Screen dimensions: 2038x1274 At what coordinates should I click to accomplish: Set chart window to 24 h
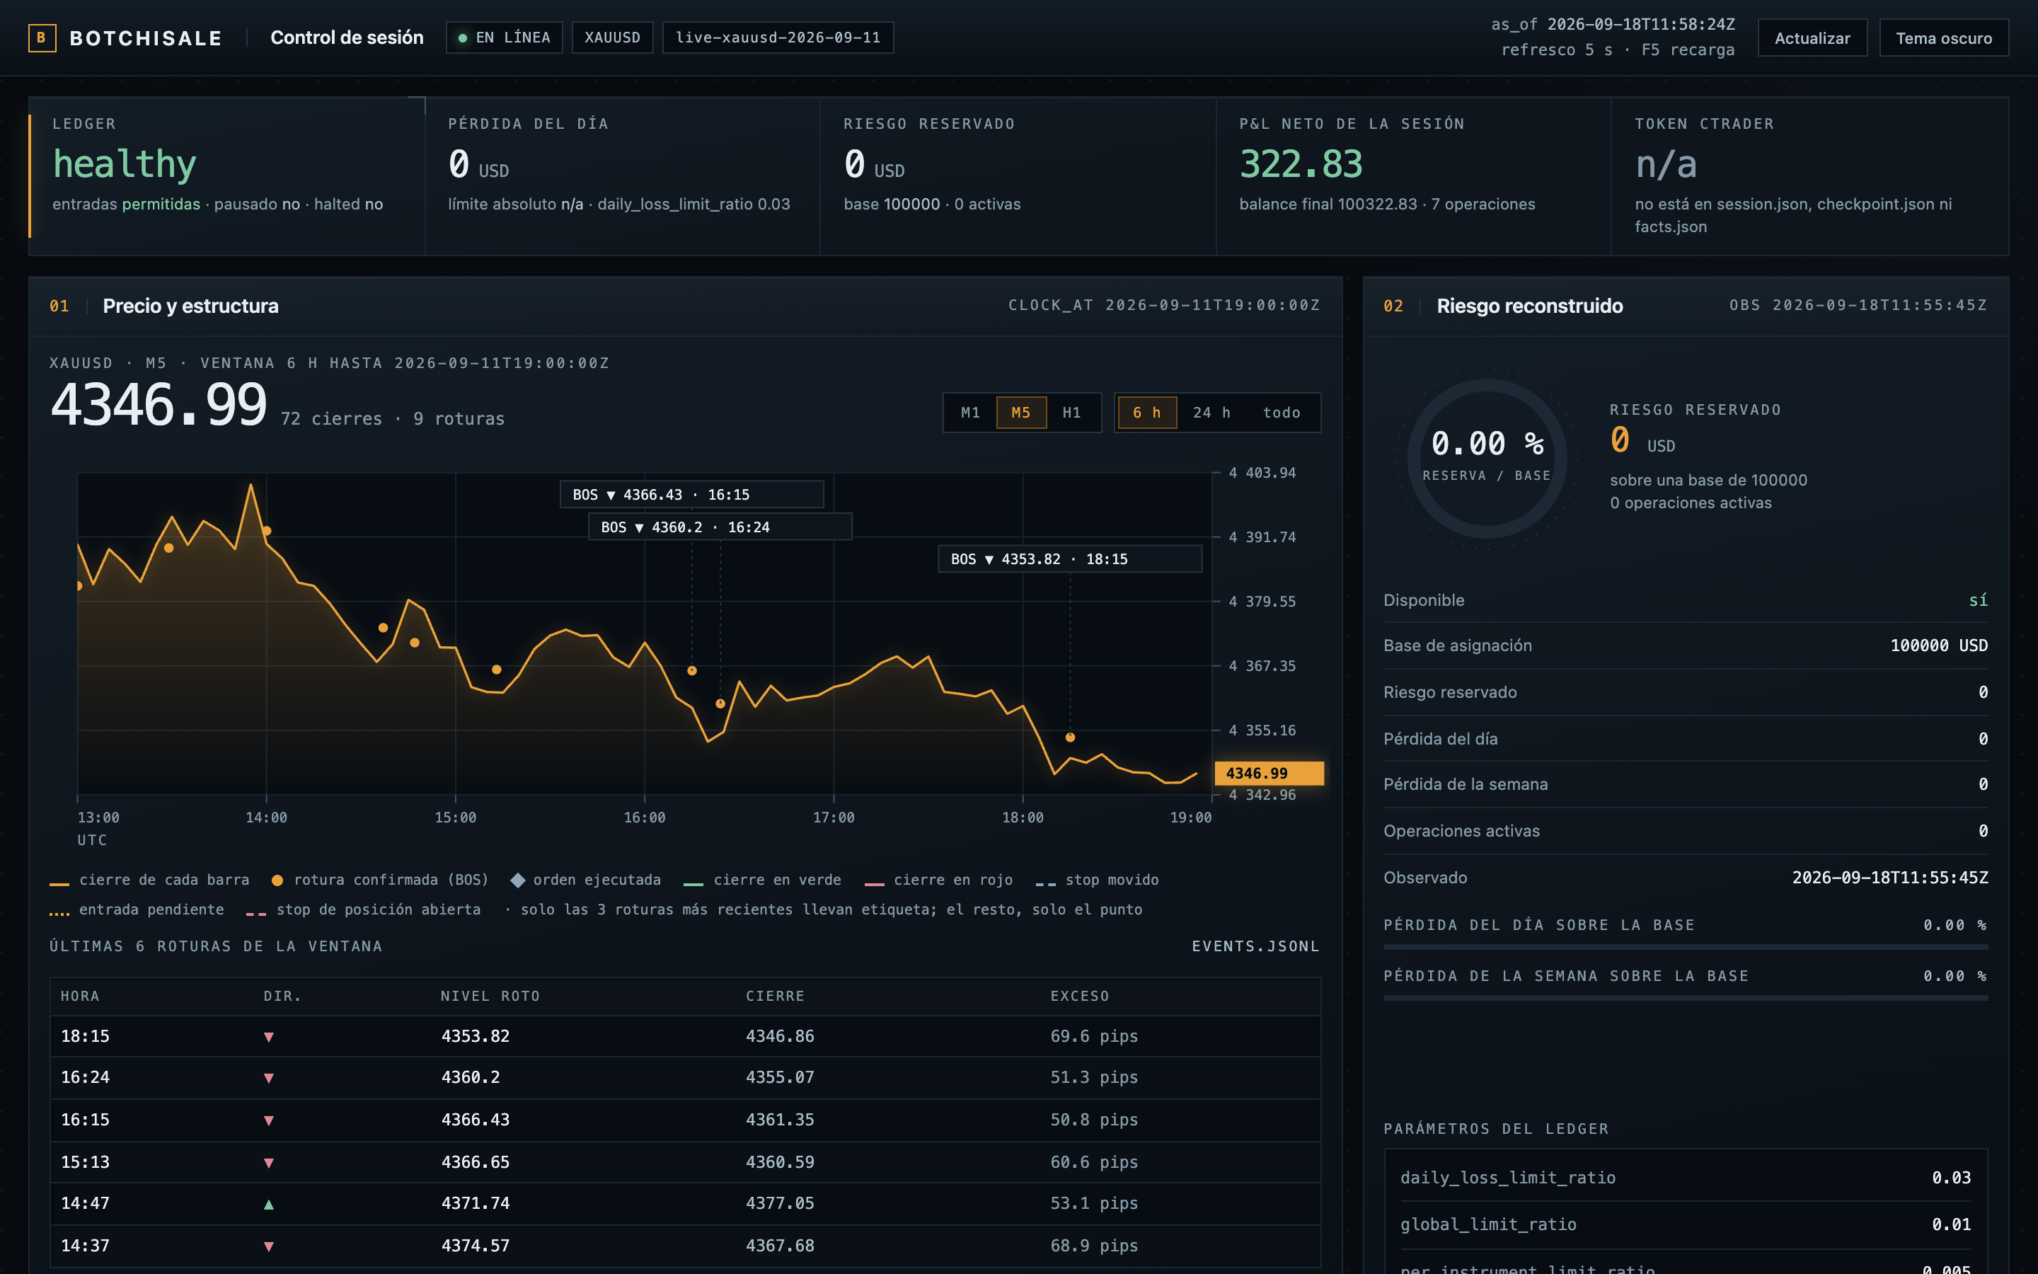click(x=1212, y=413)
